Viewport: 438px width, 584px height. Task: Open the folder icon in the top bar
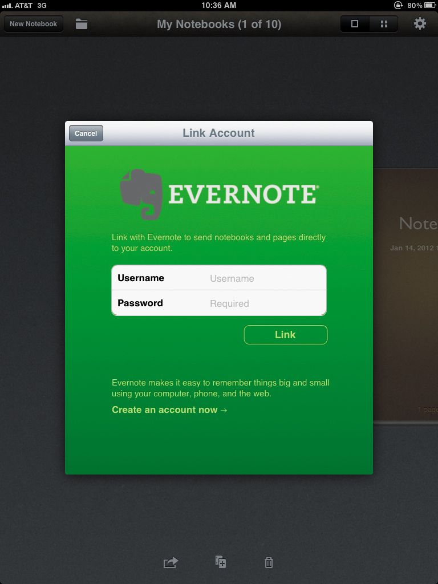coord(82,24)
